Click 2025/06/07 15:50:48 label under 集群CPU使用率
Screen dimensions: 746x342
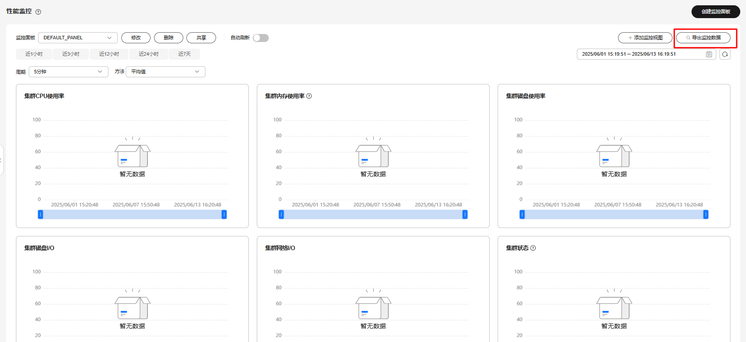coord(136,205)
